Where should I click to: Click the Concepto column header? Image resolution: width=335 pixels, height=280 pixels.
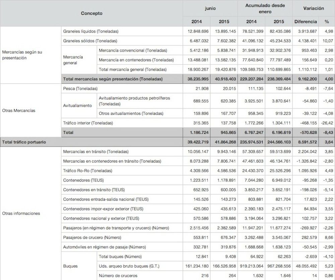point(91,13)
